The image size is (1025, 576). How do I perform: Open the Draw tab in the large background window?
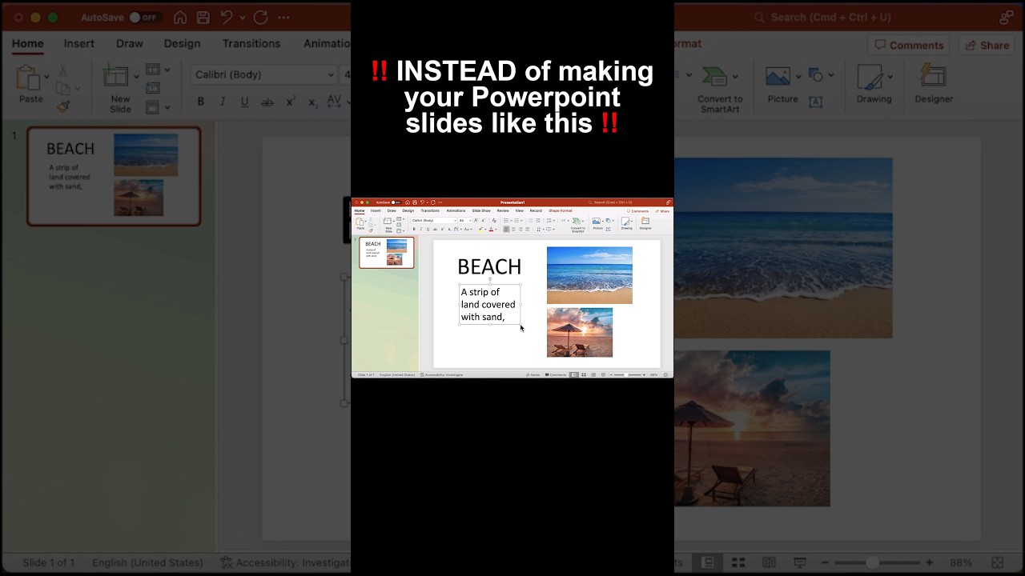pyautogui.click(x=130, y=43)
